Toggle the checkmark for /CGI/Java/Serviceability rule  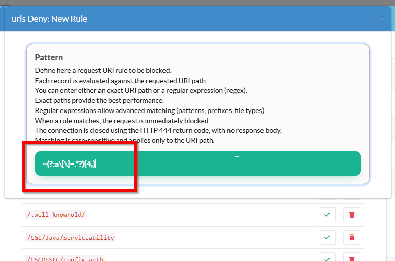tap(327, 237)
